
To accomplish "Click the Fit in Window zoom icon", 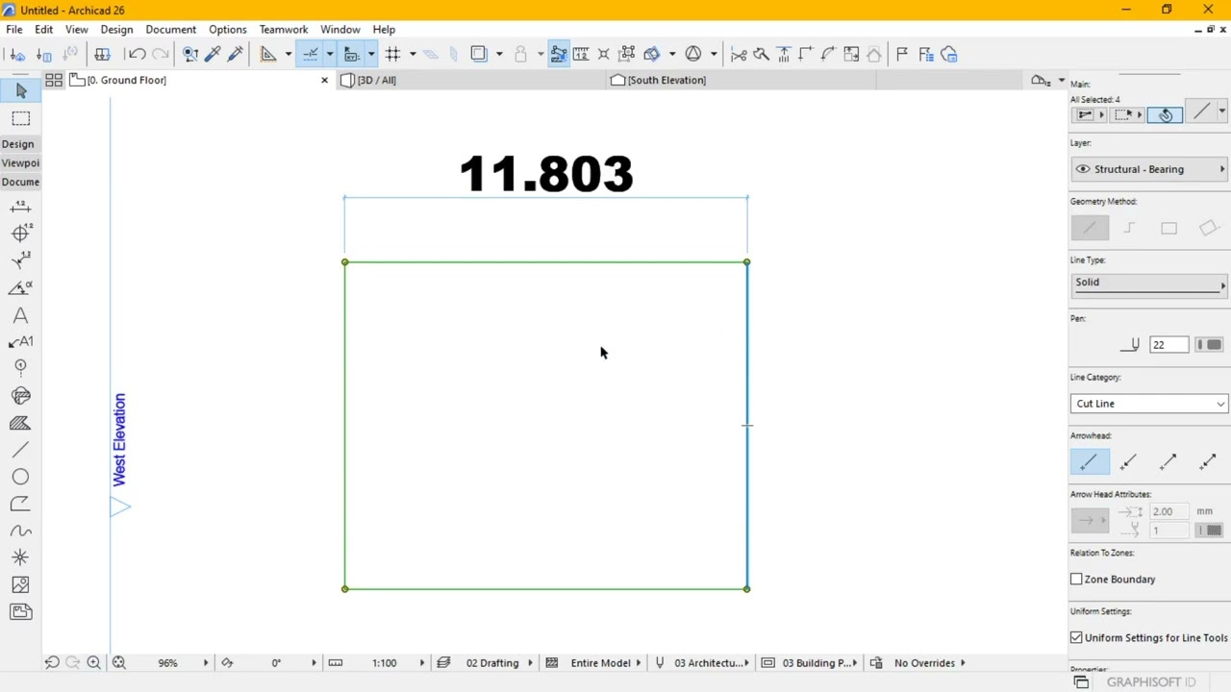I will coord(119,662).
